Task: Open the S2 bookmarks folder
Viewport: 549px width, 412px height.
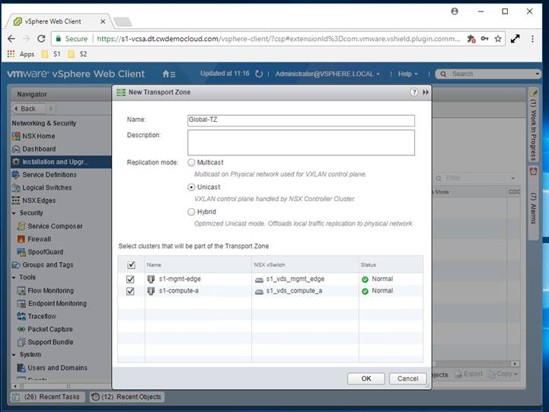Action: [78, 54]
